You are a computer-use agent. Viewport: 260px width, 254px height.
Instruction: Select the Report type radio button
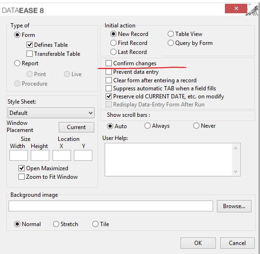coord(17,63)
